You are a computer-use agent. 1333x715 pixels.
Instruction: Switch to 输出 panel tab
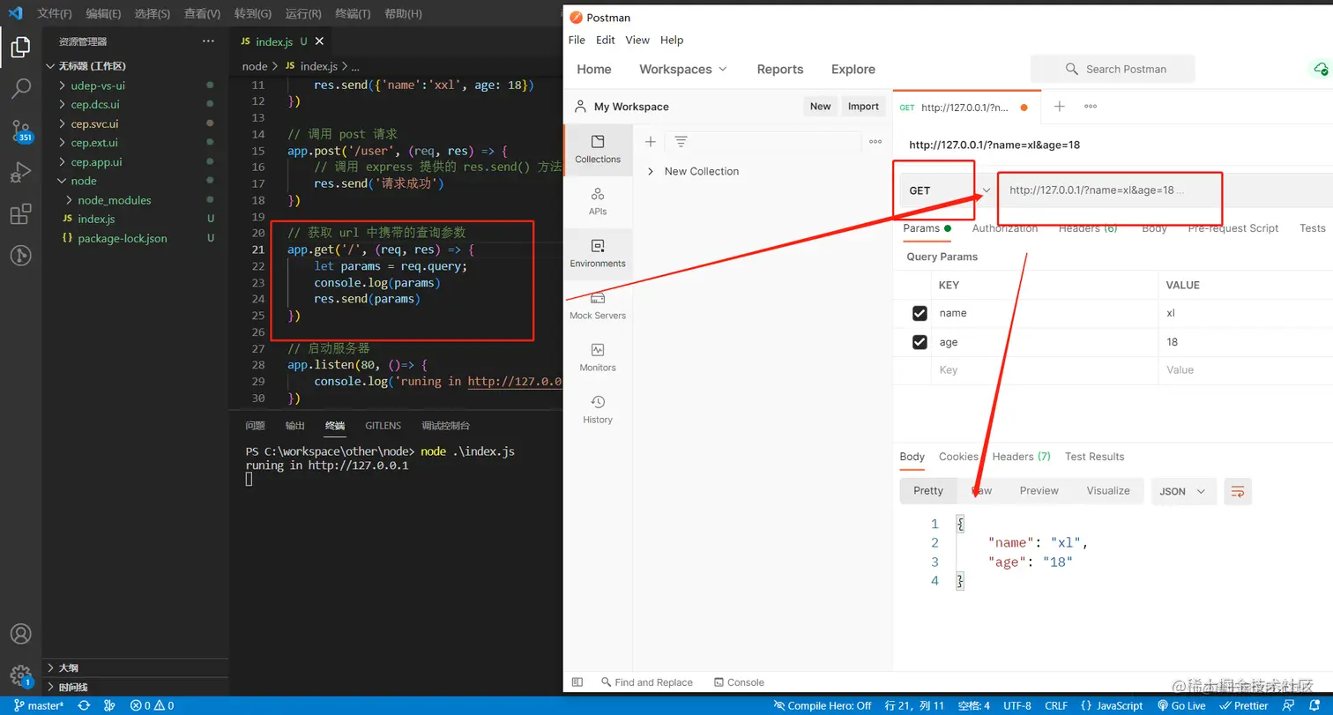click(295, 426)
